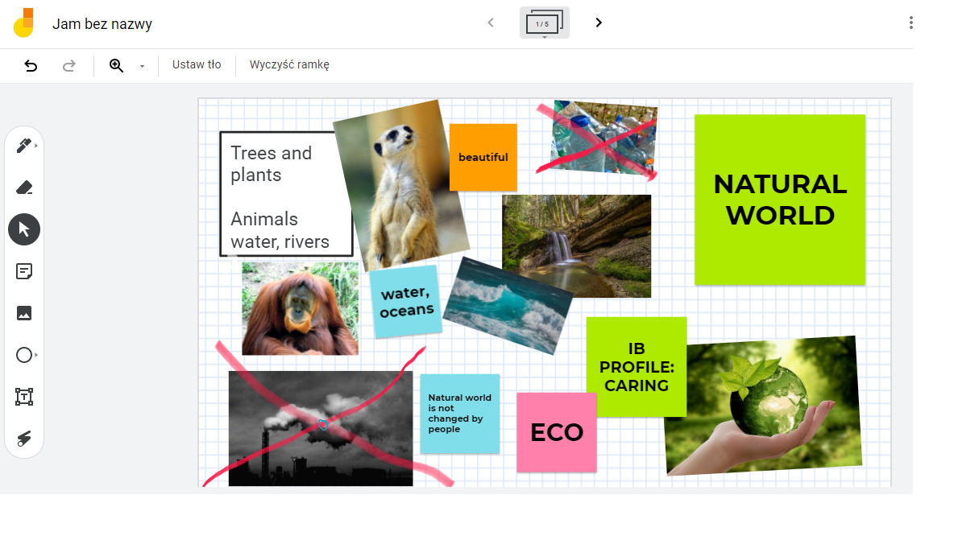This screenshot has height=536, width=954.
Task: Expand shape tool options arrow
Action: pyautogui.click(x=36, y=355)
